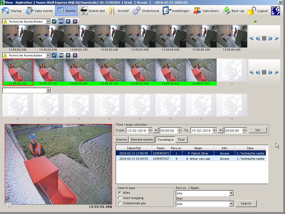Expand the Technische Ruimte Buiten camera dropdown

pyautogui.click(x=48, y=55)
